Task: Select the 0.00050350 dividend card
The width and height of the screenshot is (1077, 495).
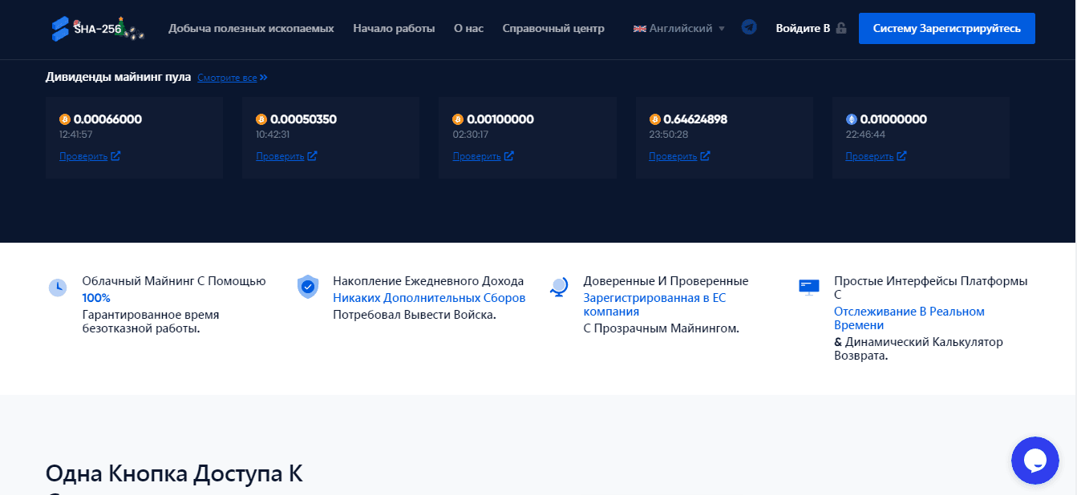Action: click(330, 138)
